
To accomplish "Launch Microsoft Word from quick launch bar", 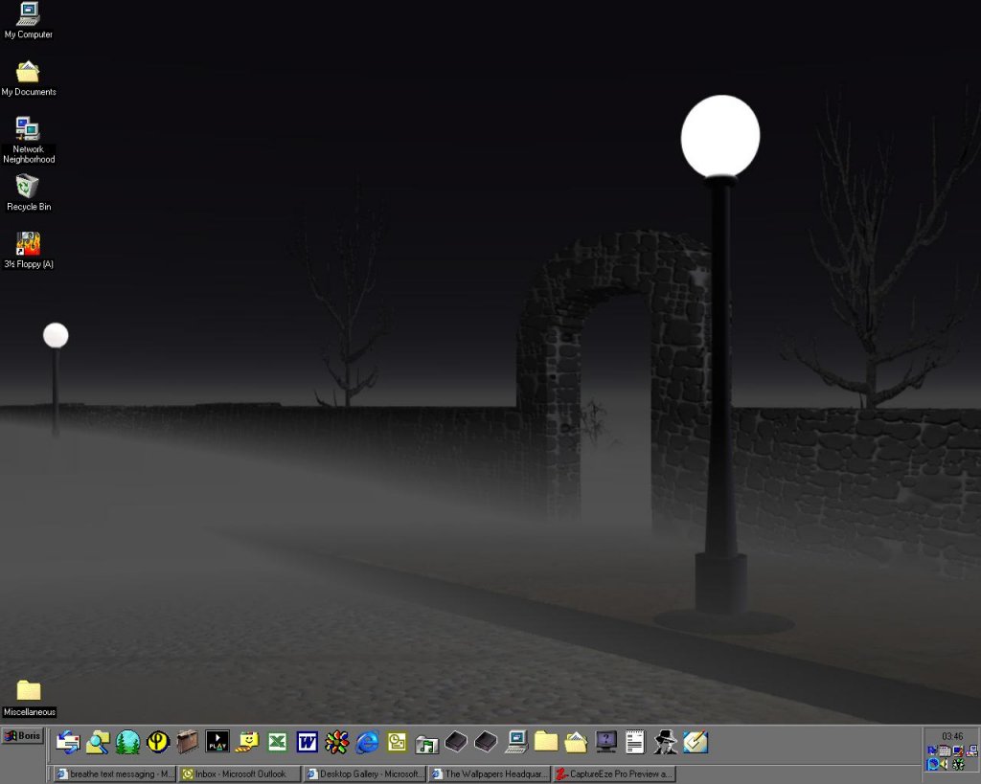I will (308, 742).
